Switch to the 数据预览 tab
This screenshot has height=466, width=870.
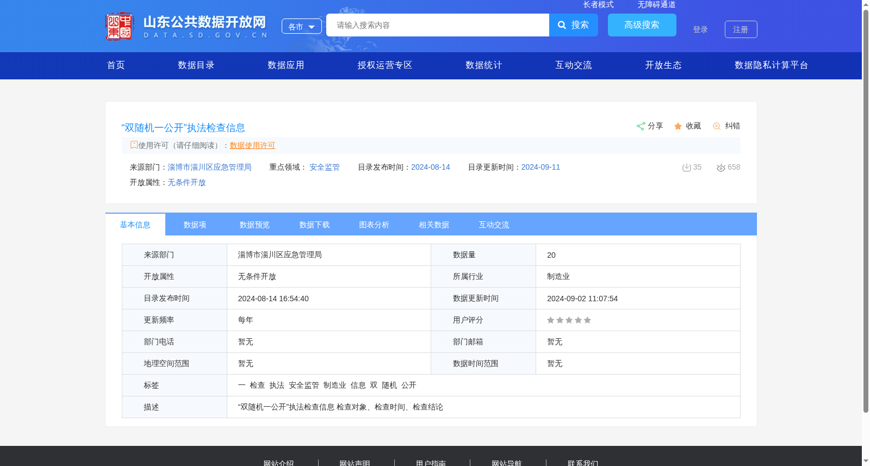tap(255, 225)
